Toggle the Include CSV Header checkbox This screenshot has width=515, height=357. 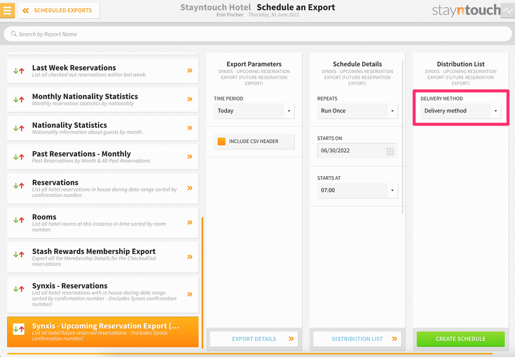221,142
